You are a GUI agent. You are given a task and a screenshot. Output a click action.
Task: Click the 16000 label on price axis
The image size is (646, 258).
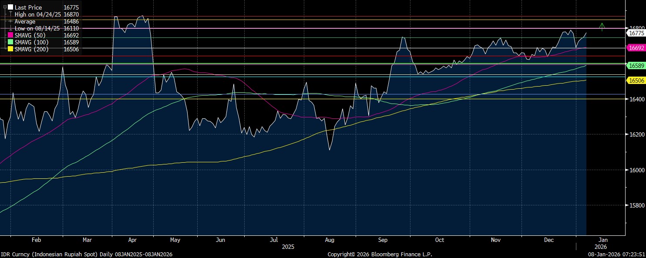click(x=635, y=170)
